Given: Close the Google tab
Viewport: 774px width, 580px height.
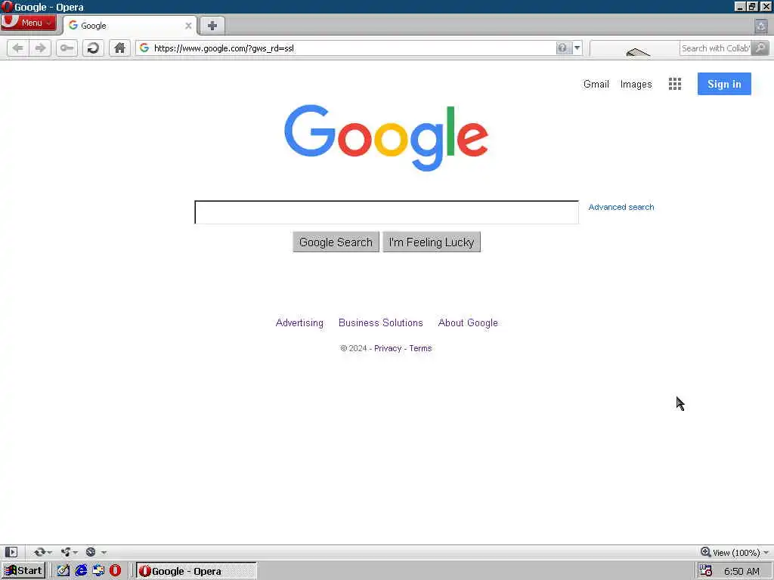Looking at the screenshot, I should (x=188, y=26).
